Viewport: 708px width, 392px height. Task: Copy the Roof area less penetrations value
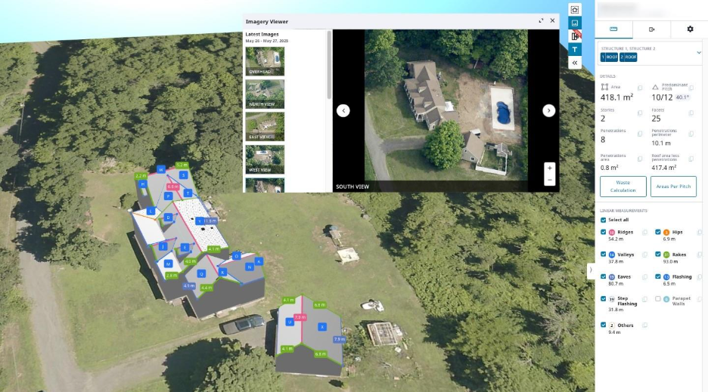(691, 159)
